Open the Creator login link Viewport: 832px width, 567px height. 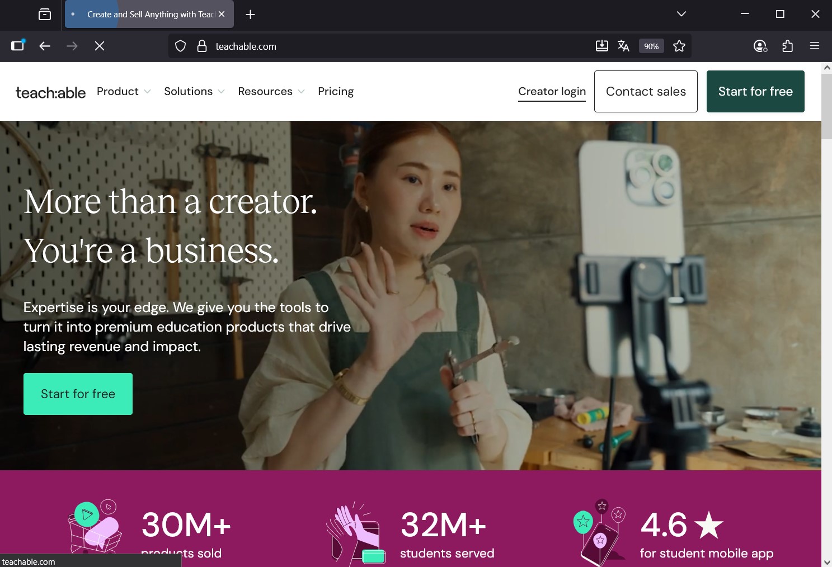552,91
